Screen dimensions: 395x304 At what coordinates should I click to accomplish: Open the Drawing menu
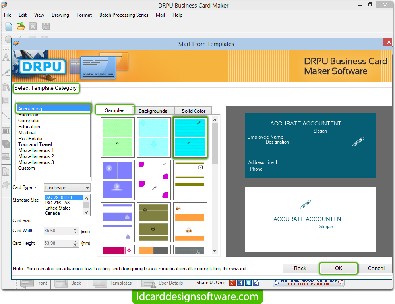[x=60, y=15]
